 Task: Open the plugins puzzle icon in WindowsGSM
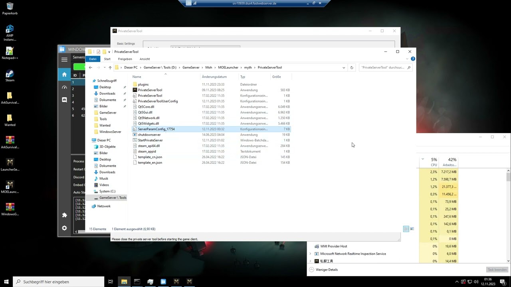[64, 215]
